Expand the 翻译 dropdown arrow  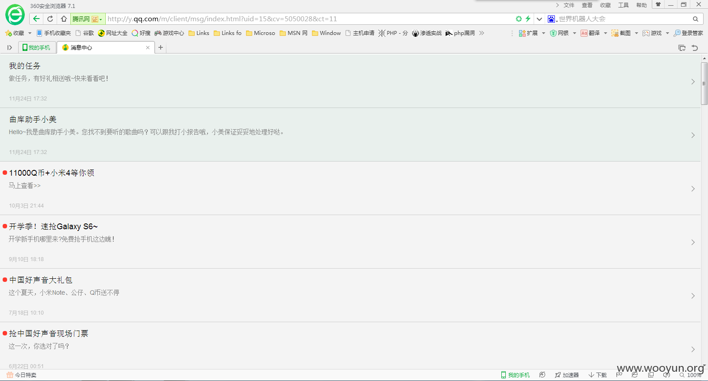pyautogui.click(x=605, y=33)
